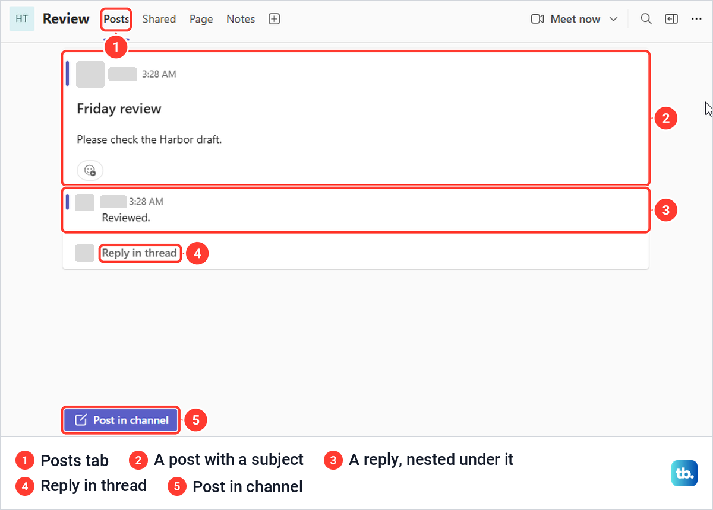Open the Notes tab
This screenshot has width=713, height=510.
click(x=241, y=19)
